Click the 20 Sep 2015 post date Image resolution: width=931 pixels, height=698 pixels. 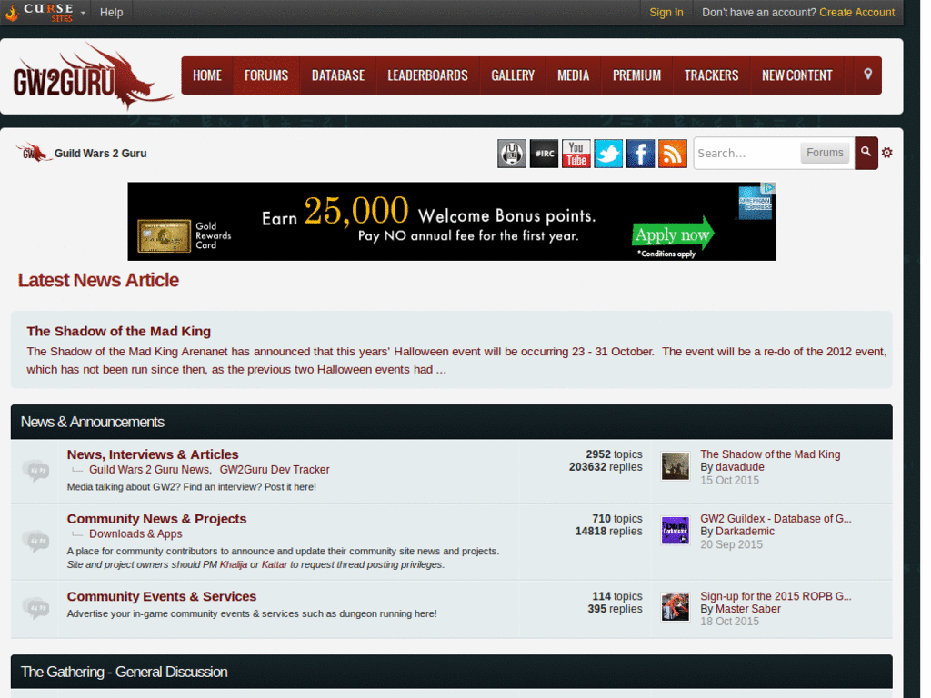click(x=731, y=544)
